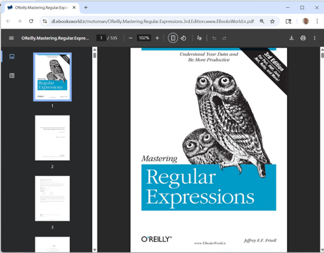Redo the annotation
Image resolution: width=324 pixels, height=253 pixels.
(224, 38)
